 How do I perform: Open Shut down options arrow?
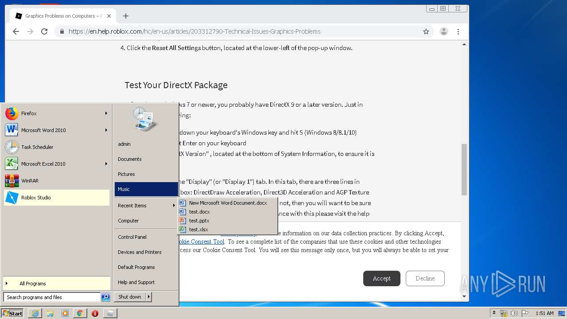149,297
